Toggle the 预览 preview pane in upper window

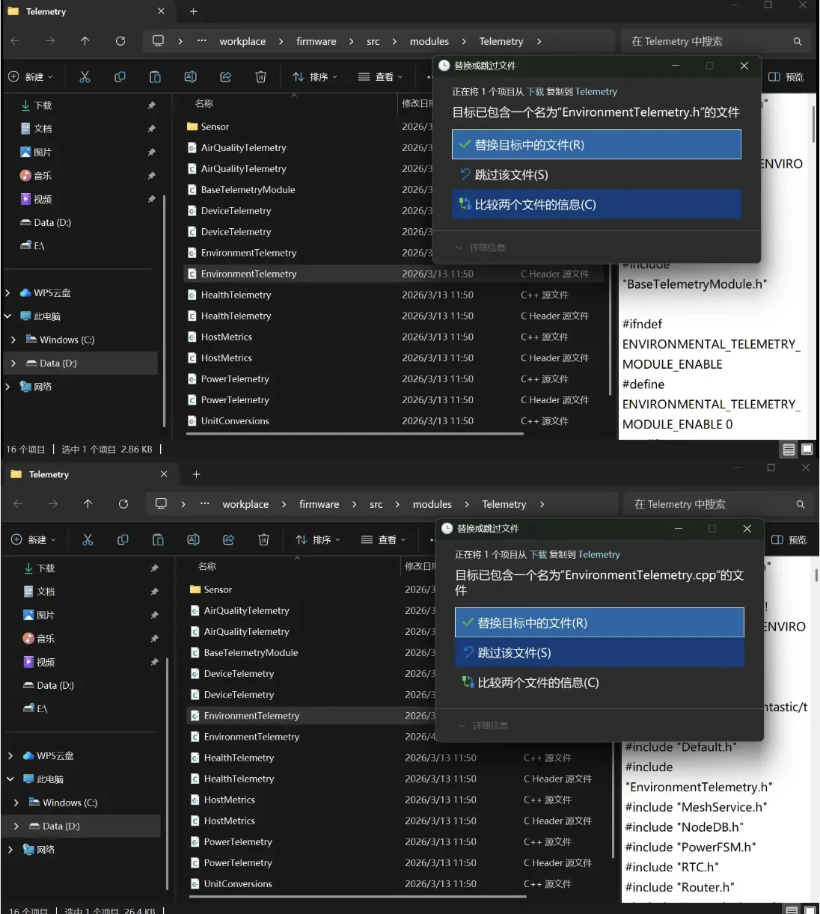pos(786,77)
